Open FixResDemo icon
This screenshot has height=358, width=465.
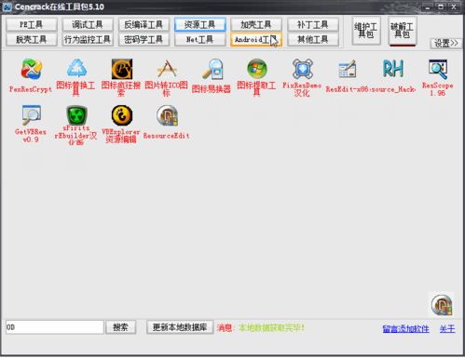click(302, 69)
